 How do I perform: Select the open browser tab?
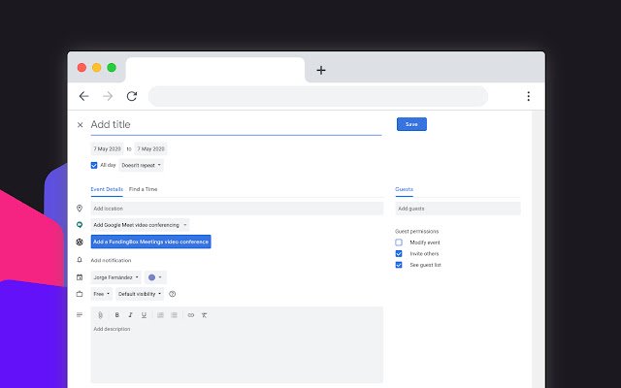pos(215,70)
